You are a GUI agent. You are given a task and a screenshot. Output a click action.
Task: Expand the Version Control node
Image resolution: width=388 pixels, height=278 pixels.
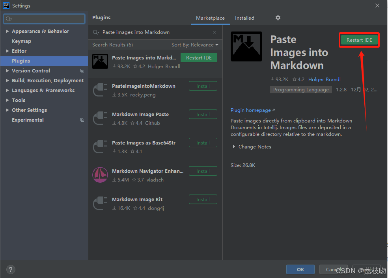click(7, 70)
